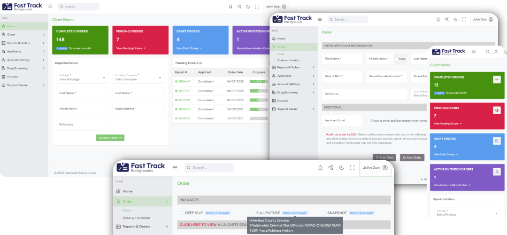507x235 pixels.
Task: Toggle dark mode moon icon in bottom Order window
Action: point(341,168)
